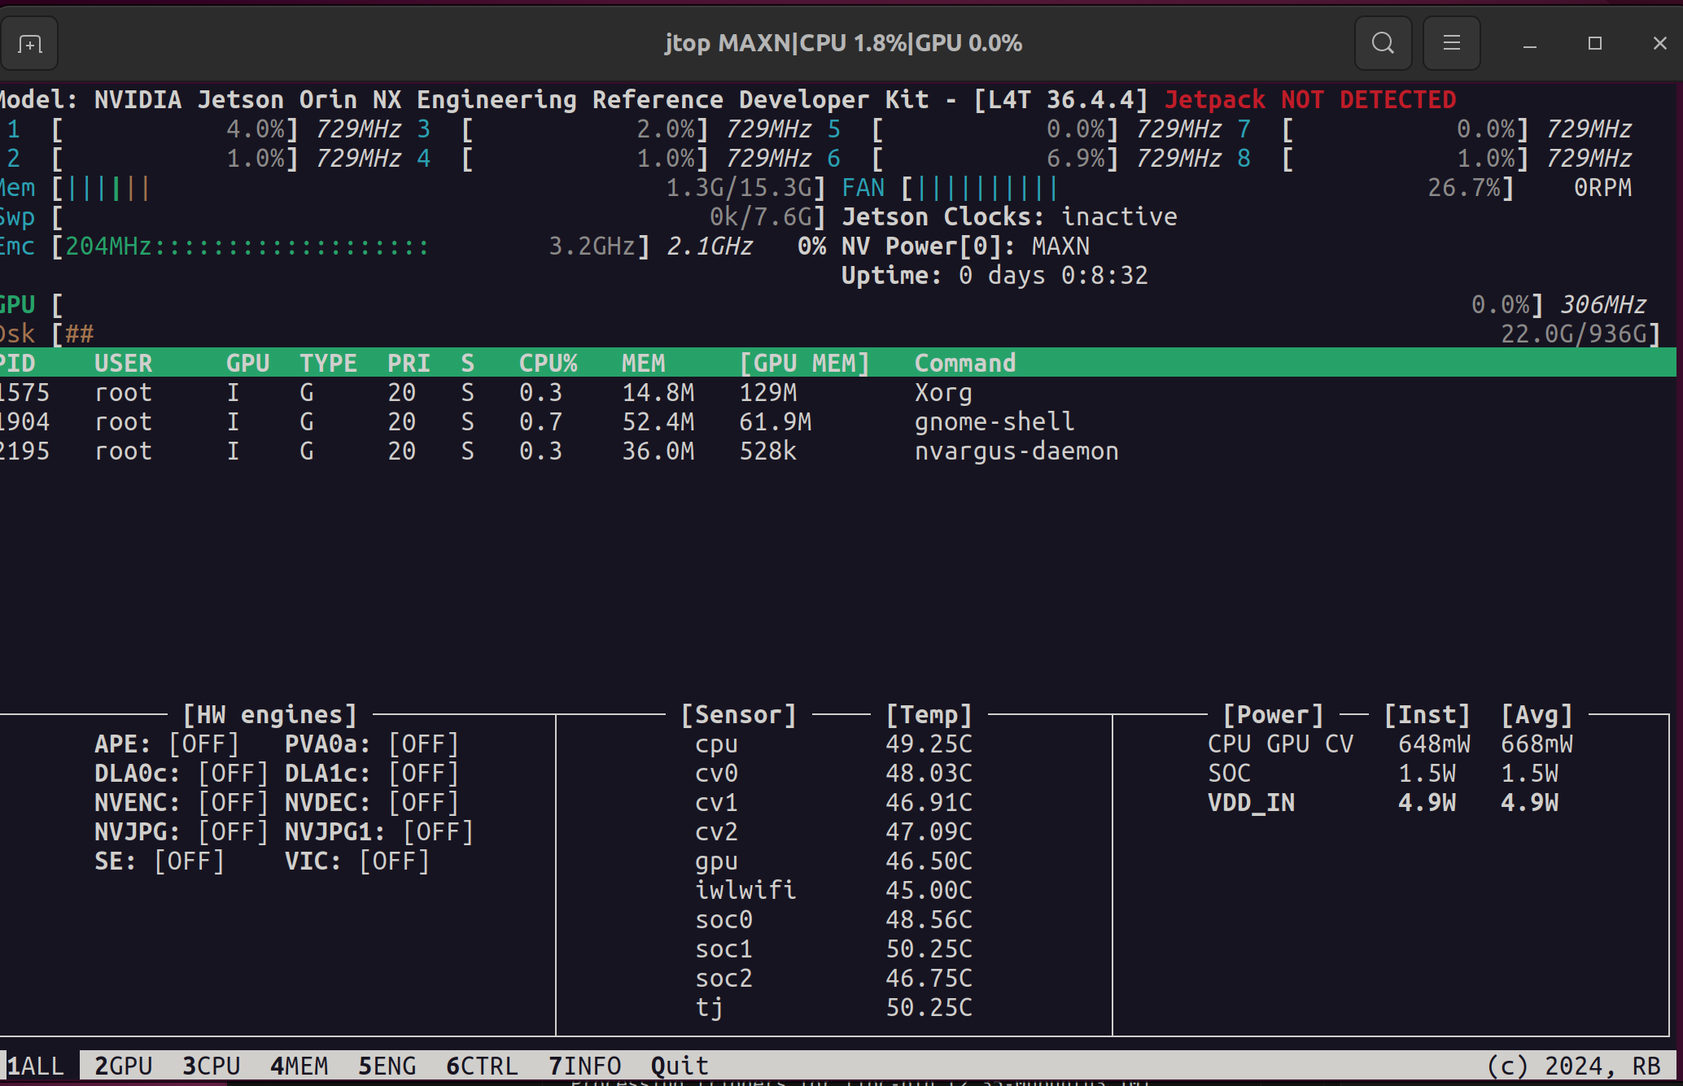
Task: Minimize the jtop terminal window
Action: tap(1530, 44)
